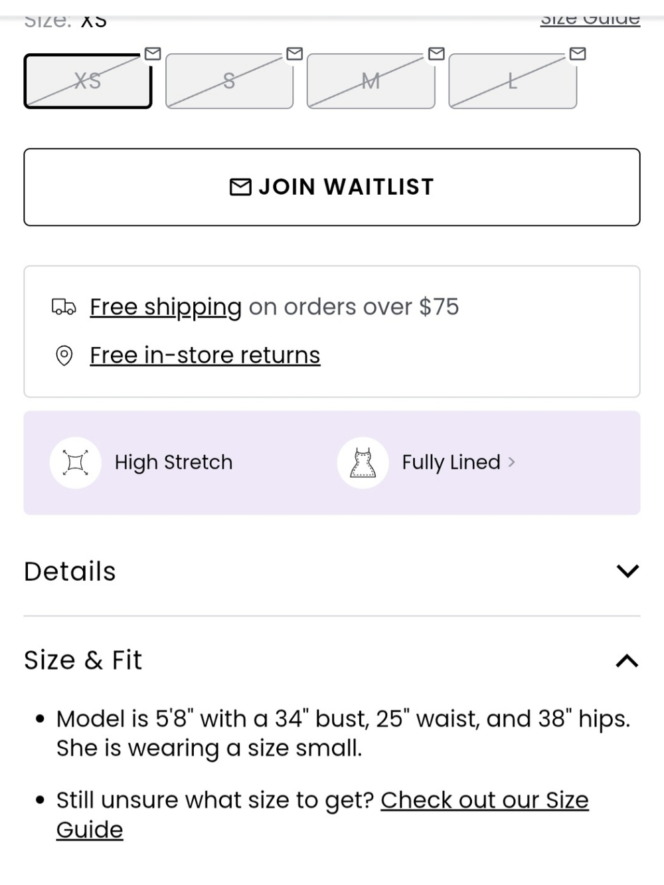This screenshot has height=885, width=664.
Task: Tap the High Stretch fabric icon
Action: [x=76, y=462]
